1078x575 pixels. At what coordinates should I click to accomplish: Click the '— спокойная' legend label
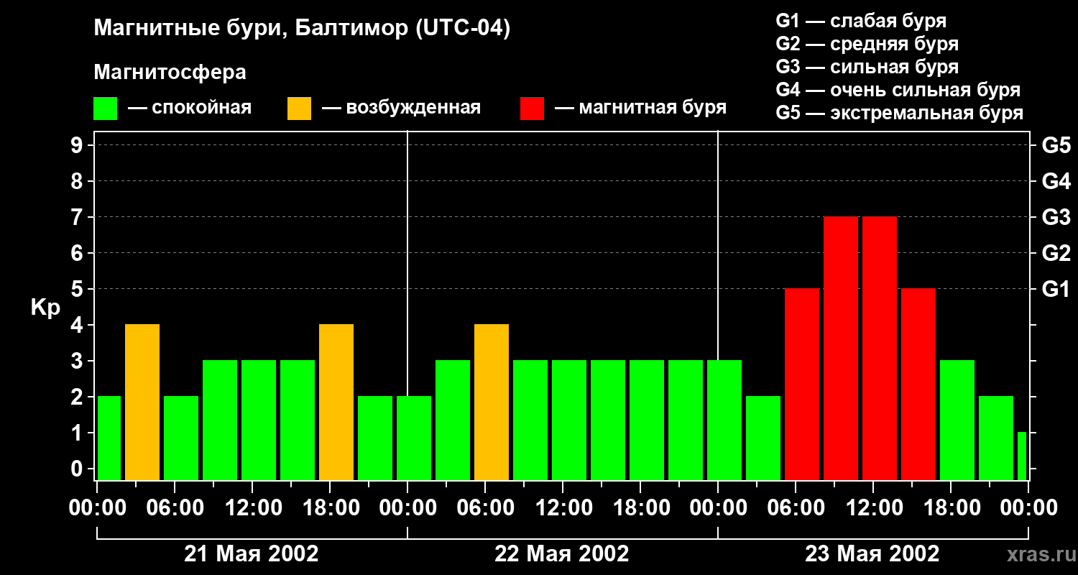point(190,108)
